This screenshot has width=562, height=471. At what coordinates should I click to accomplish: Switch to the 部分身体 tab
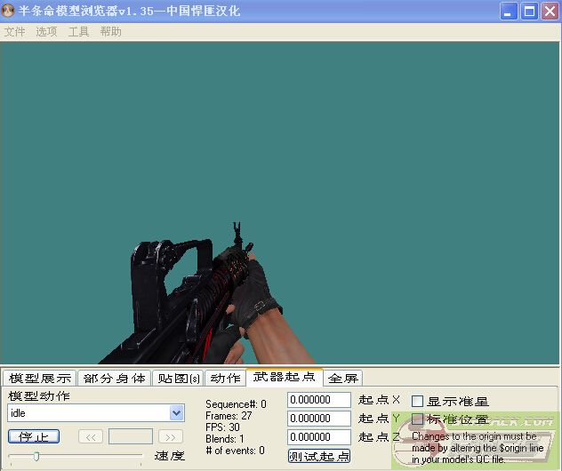pyautogui.click(x=114, y=379)
